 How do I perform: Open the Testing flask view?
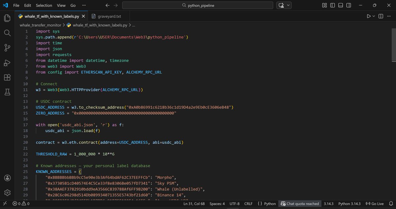pyautogui.click(x=7, y=92)
